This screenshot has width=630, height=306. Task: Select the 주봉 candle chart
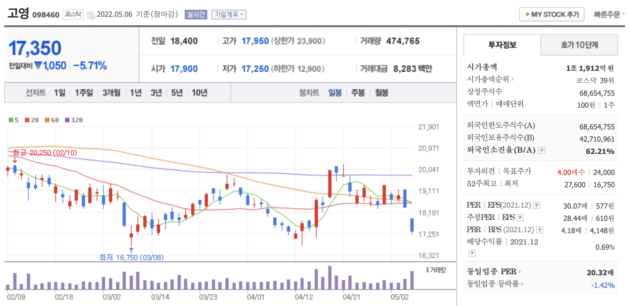(358, 93)
